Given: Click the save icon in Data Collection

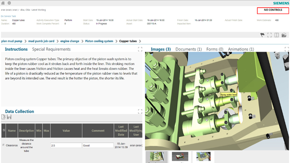Looking at the screenshot, I should click(9, 117).
